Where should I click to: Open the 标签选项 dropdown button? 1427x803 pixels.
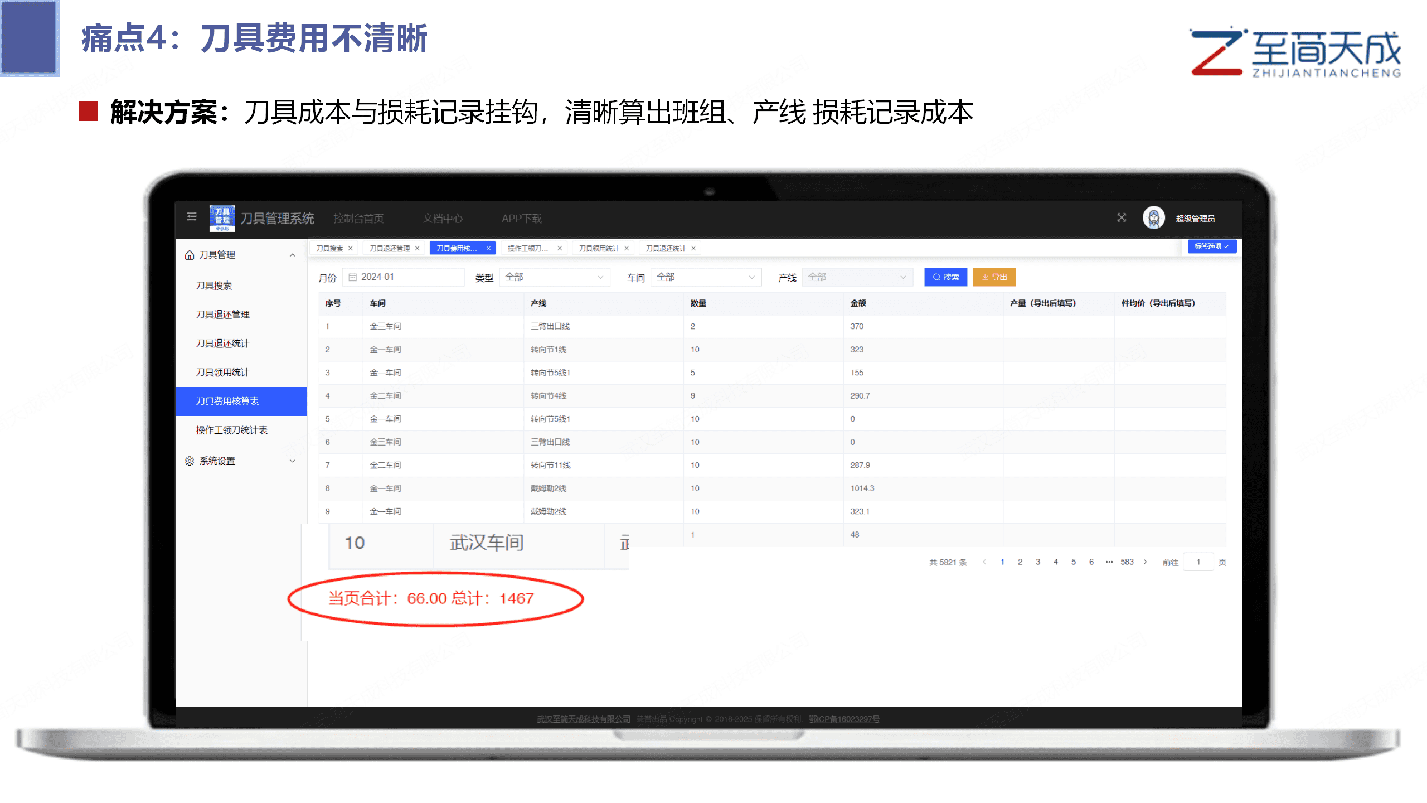pyautogui.click(x=1211, y=246)
